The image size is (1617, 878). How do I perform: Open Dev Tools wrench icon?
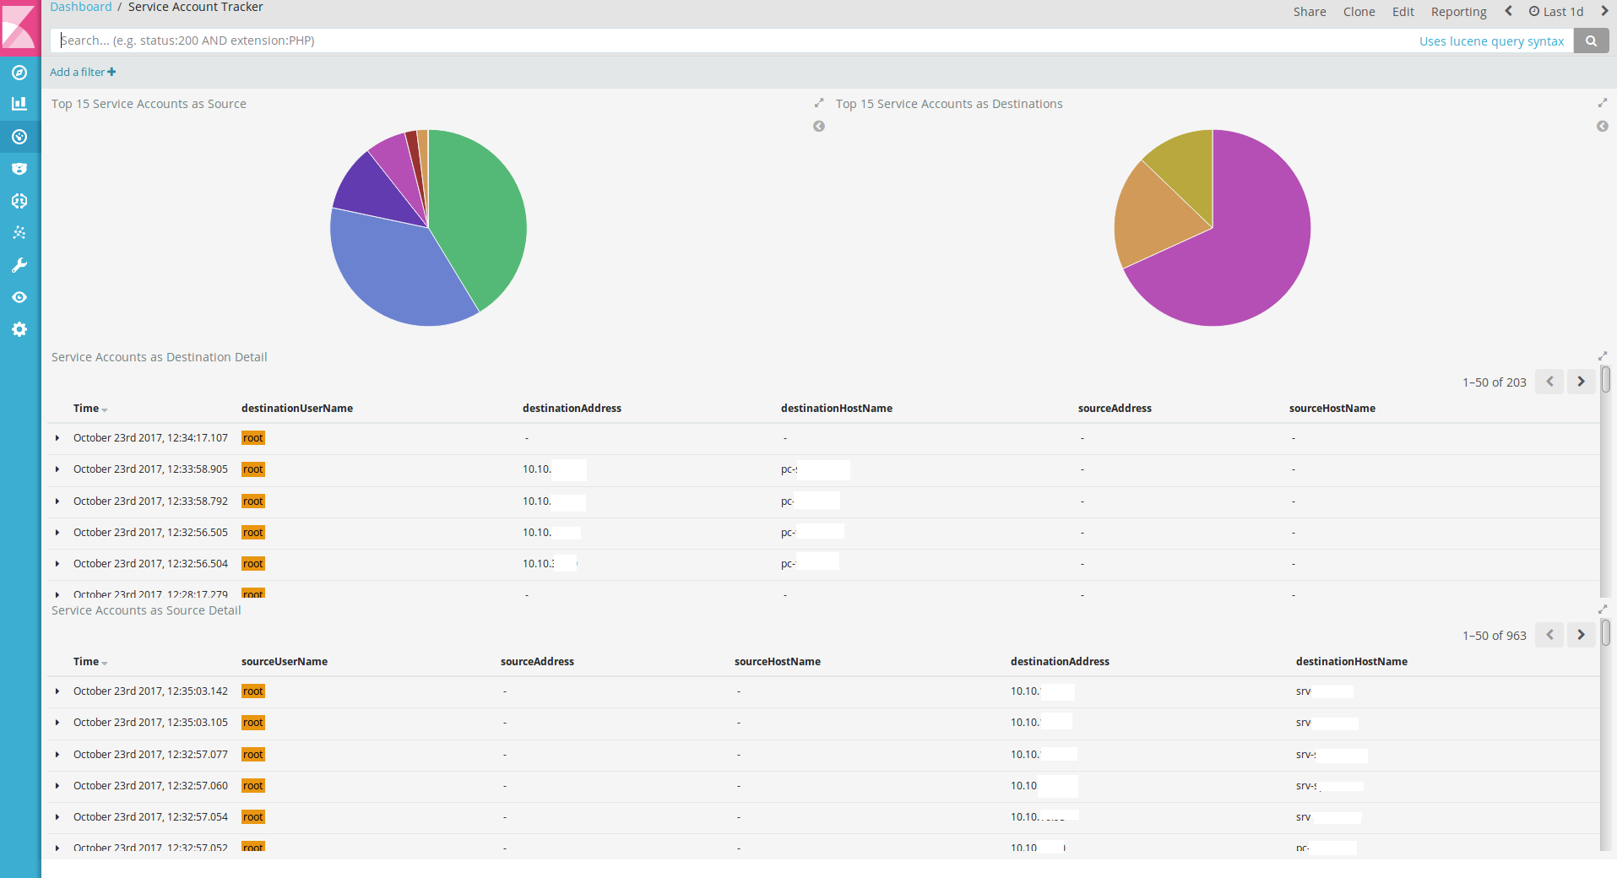tap(19, 265)
